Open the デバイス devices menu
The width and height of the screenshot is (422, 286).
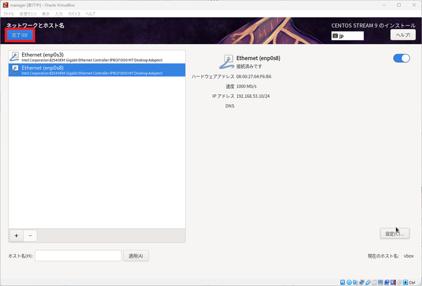point(74,14)
